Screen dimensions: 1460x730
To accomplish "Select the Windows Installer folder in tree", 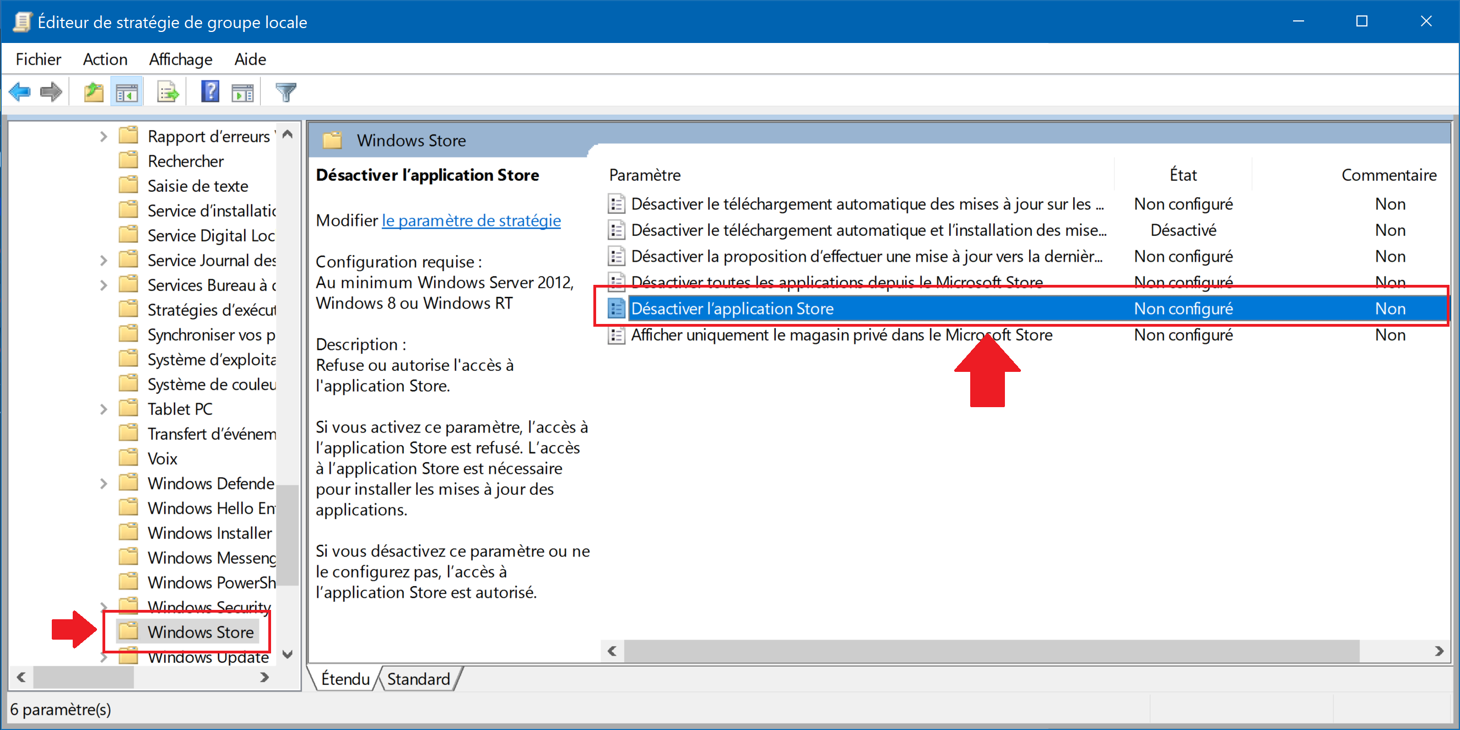I will pyautogui.click(x=209, y=533).
